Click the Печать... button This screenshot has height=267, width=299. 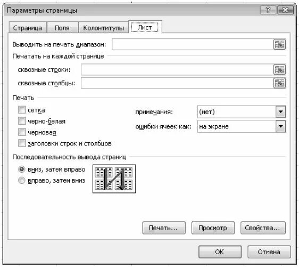[x=164, y=228]
